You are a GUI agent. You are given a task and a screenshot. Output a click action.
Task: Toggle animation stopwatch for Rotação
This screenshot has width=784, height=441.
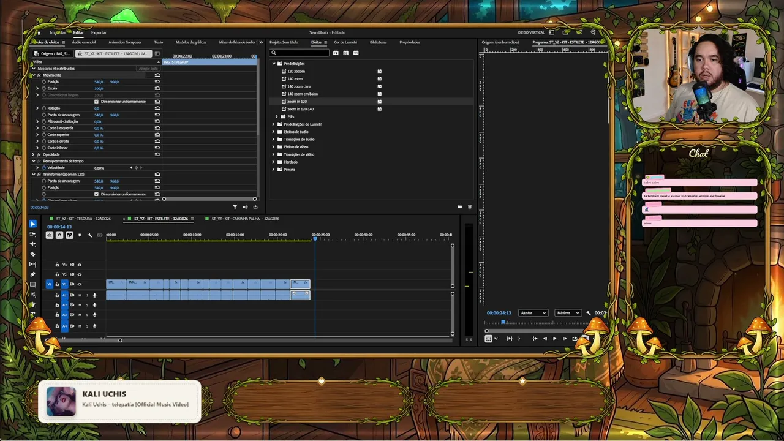(x=44, y=108)
